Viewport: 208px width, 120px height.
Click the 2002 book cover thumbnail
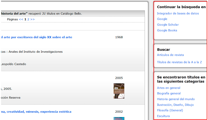click(119, 118)
